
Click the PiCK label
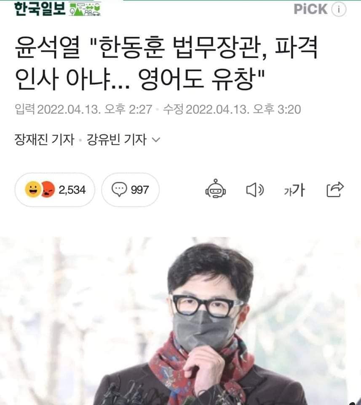[x=310, y=9]
